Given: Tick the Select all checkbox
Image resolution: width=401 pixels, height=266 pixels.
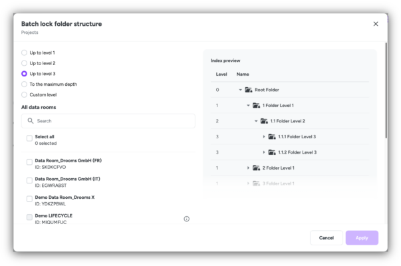Looking at the screenshot, I should coord(29,138).
